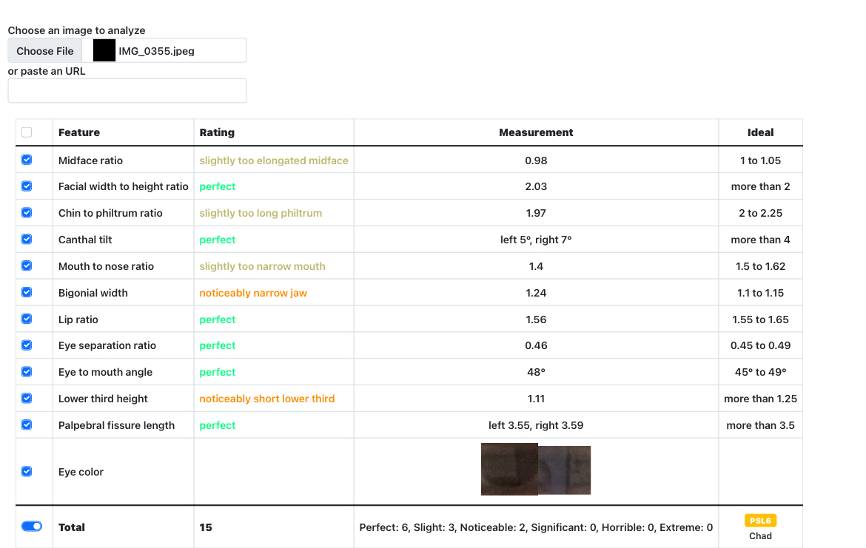This screenshot has height=548, width=866.
Task: Uncheck the Bigonial width checkbox
Action: click(27, 292)
